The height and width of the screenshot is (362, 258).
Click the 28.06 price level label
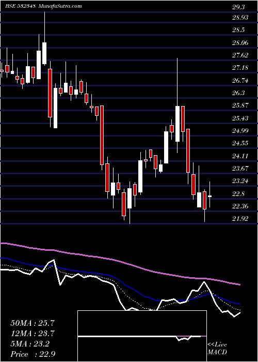pos(240,43)
